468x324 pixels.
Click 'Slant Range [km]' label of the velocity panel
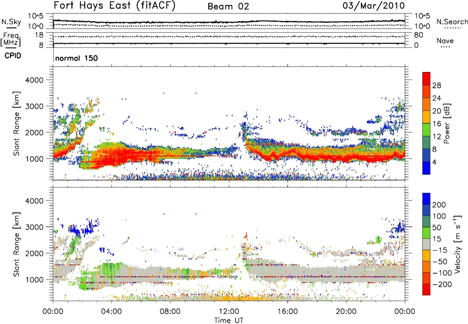16,244
